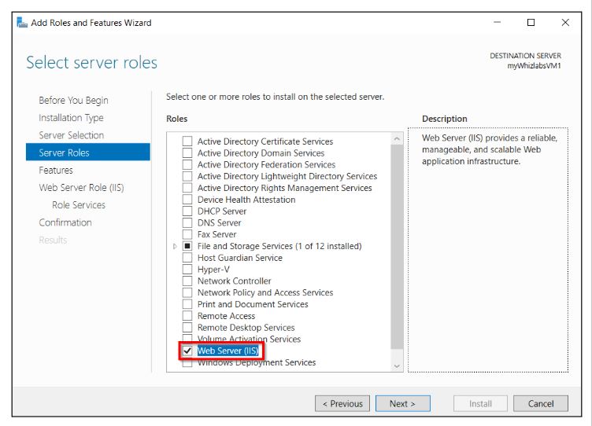Click Next to continue wizard
The width and height of the screenshot is (592, 426).
(403, 404)
